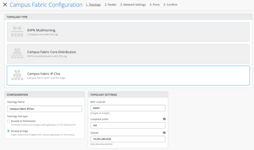Open the 5. Confirm step
The width and height of the screenshot is (254, 150).
(170, 5)
